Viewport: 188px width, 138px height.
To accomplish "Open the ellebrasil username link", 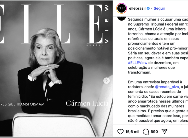I will pyautogui.click(x=137, y=8).
